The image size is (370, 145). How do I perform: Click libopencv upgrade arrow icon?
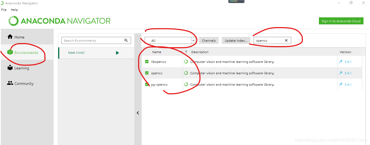pyautogui.click(x=341, y=62)
